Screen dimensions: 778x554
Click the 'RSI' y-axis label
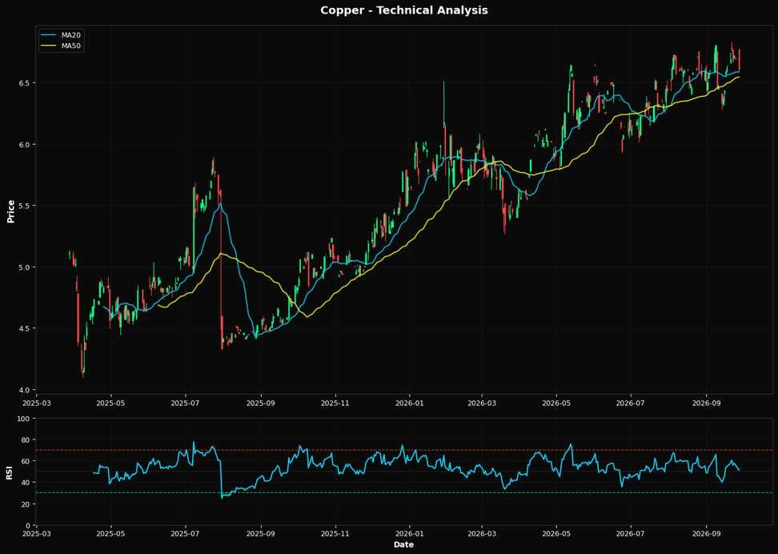click(x=10, y=472)
